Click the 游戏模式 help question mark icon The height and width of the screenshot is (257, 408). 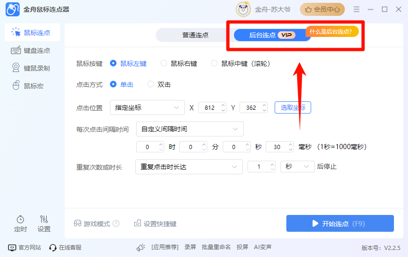pyautogui.click(x=116, y=223)
